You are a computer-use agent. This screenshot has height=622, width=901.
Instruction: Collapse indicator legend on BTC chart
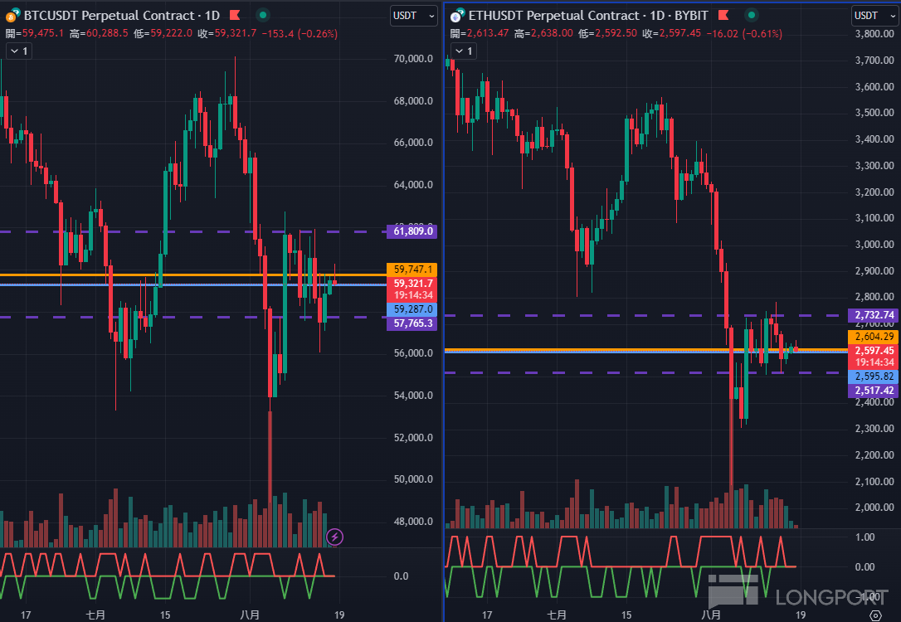(18, 51)
